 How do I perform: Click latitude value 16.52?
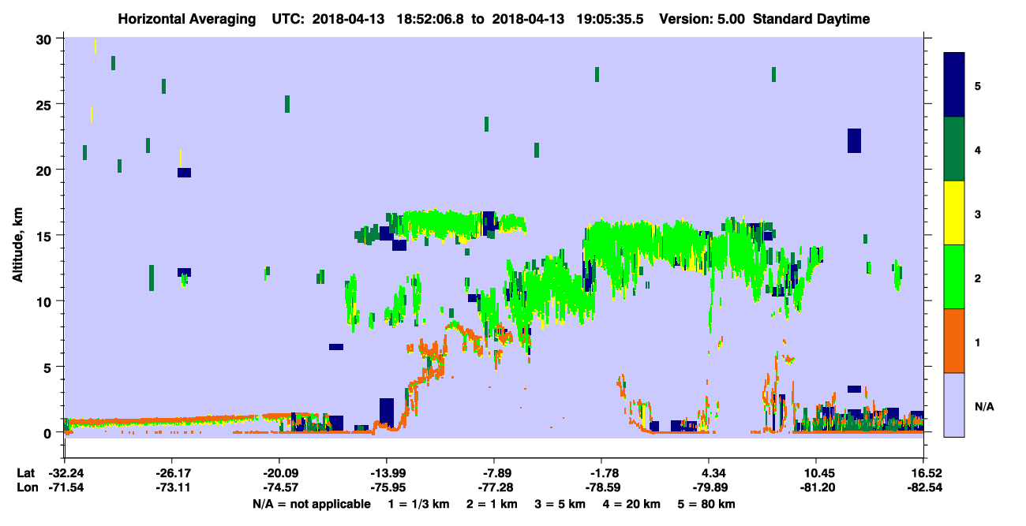click(x=923, y=473)
